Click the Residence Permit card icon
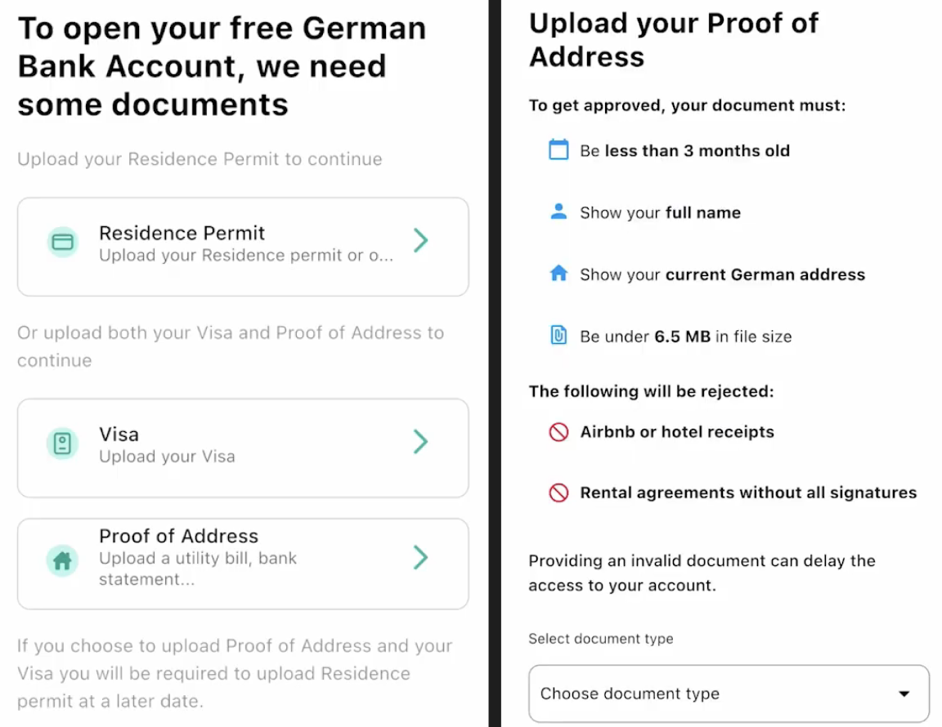This screenshot has height=727, width=942. (x=63, y=243)
